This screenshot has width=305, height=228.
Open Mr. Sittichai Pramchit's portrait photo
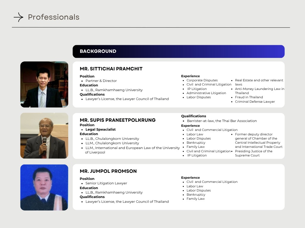(44, 85)
